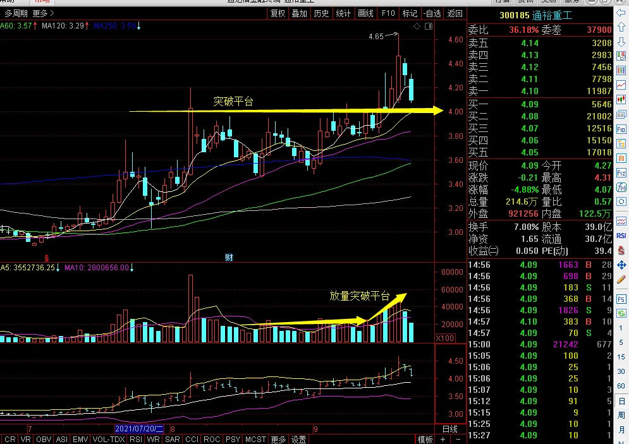The width and height of the screenshot is (629, 444).
Task: Click the red S marker below early candles
Action: click(47, 258)
